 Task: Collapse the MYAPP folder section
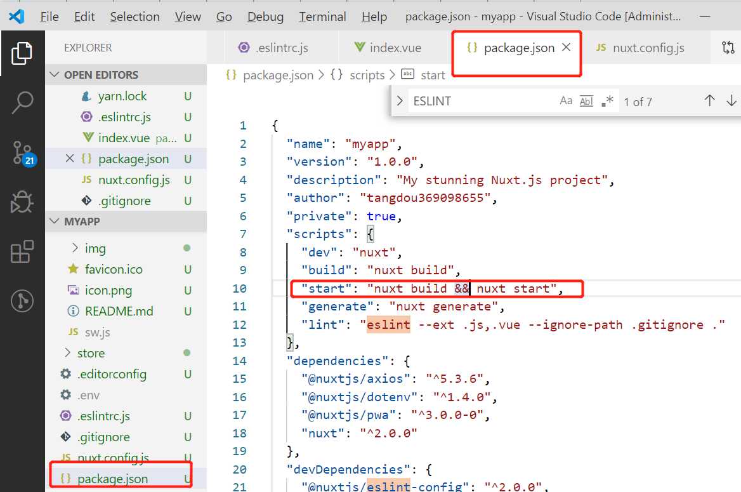point(55,222)
